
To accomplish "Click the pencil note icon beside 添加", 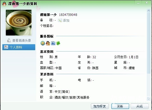I will 60,20.
